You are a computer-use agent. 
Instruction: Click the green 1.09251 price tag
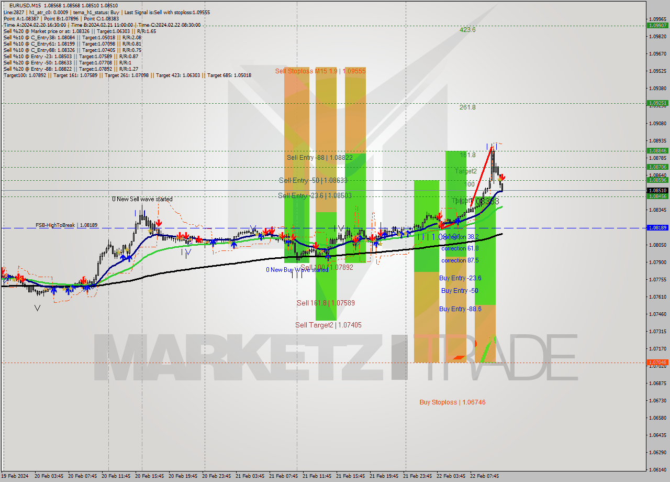click(x=657, y=103)
